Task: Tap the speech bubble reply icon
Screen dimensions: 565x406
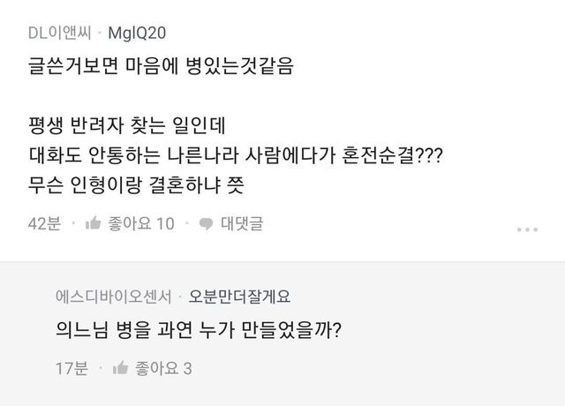Action: point(206,224)
